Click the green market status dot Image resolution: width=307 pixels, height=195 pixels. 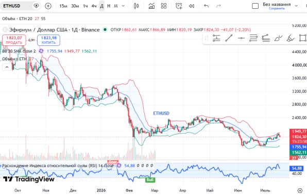coord(105,30)
